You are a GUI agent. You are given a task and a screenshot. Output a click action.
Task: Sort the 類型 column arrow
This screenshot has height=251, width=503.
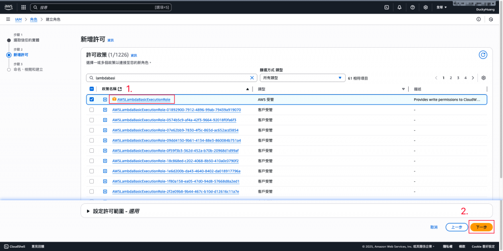(403, 89)
